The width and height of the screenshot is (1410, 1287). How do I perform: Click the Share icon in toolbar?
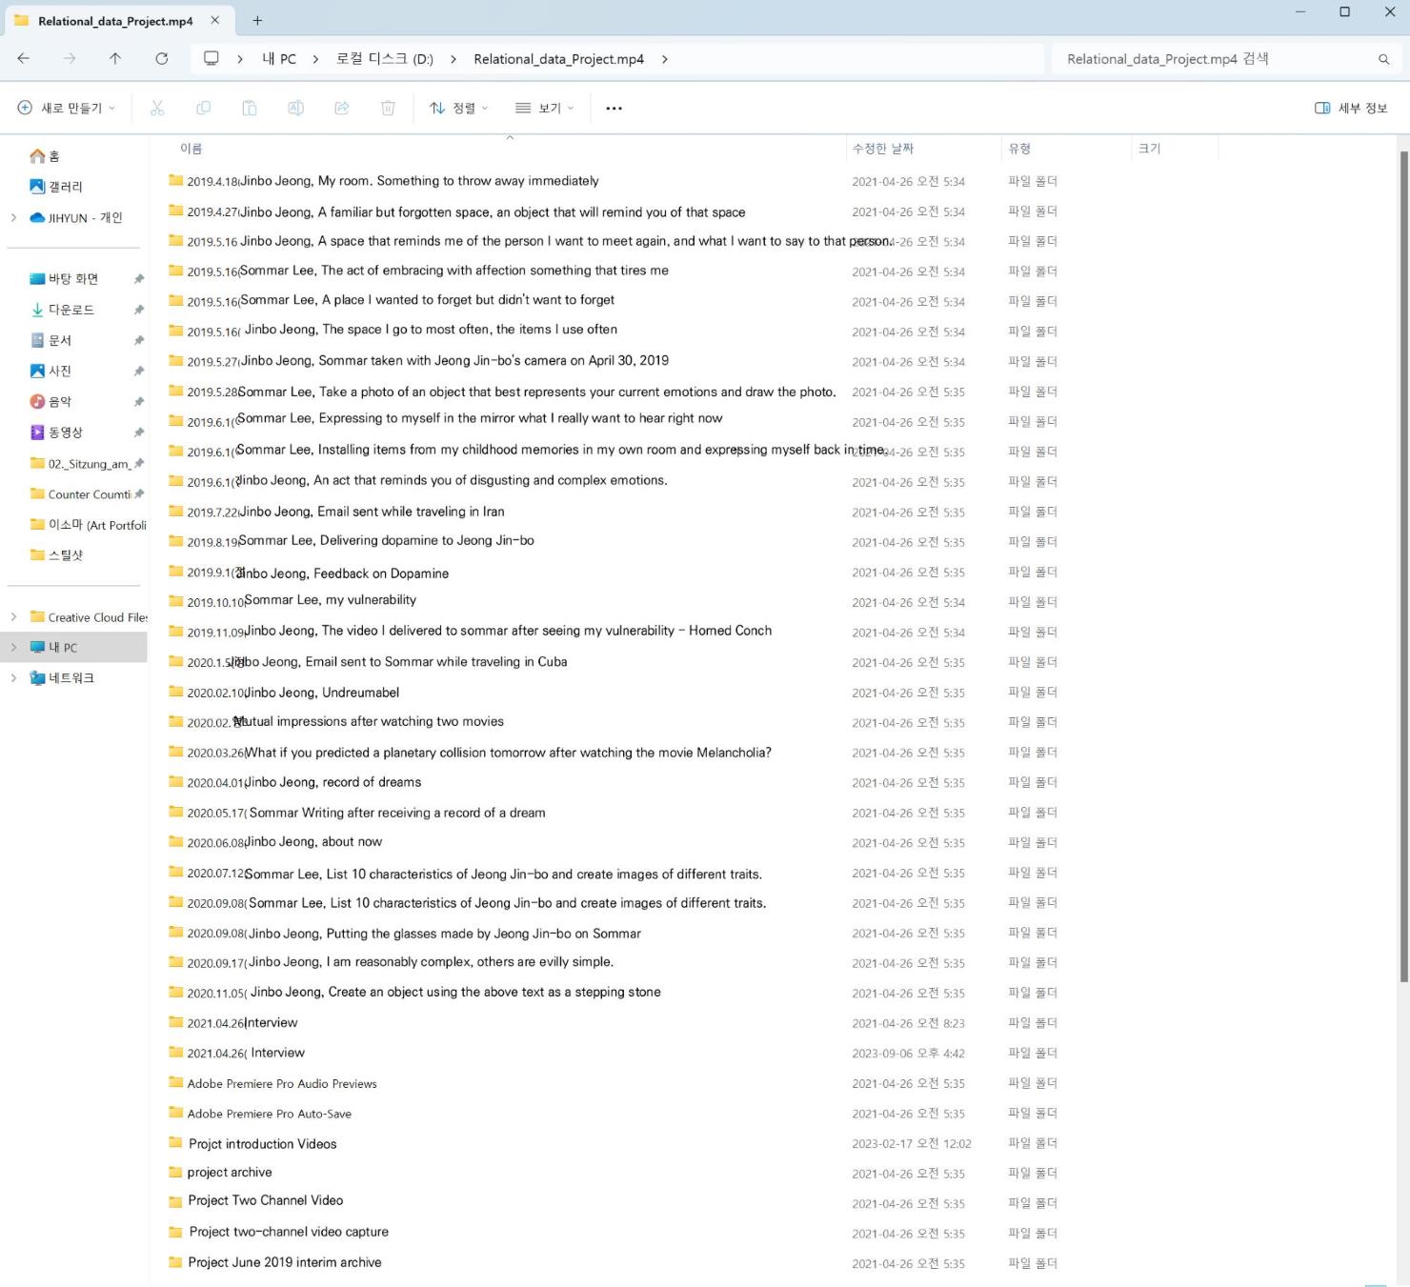342,109
